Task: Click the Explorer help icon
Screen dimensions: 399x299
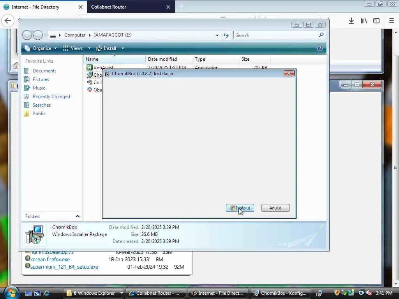Action: [x=320, y=48]
